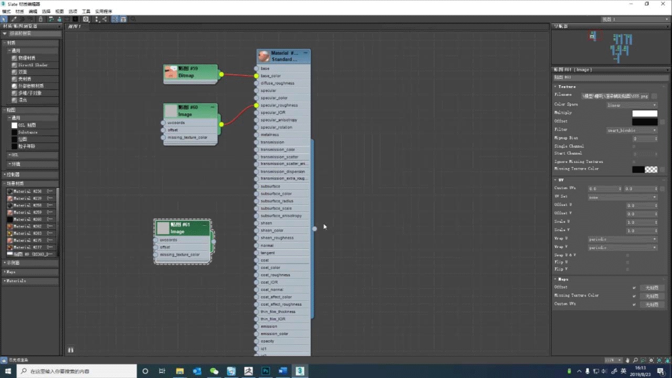The height and width of the screenshot is (378, 672).
Task: Open the fourth menu in the menu bar
Action: click(x=46, y=12)
